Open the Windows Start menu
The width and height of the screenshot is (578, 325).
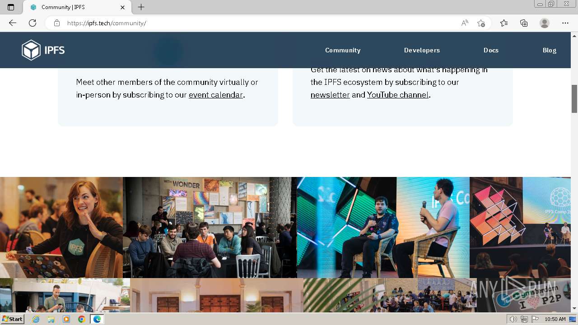tap(12, 319)
